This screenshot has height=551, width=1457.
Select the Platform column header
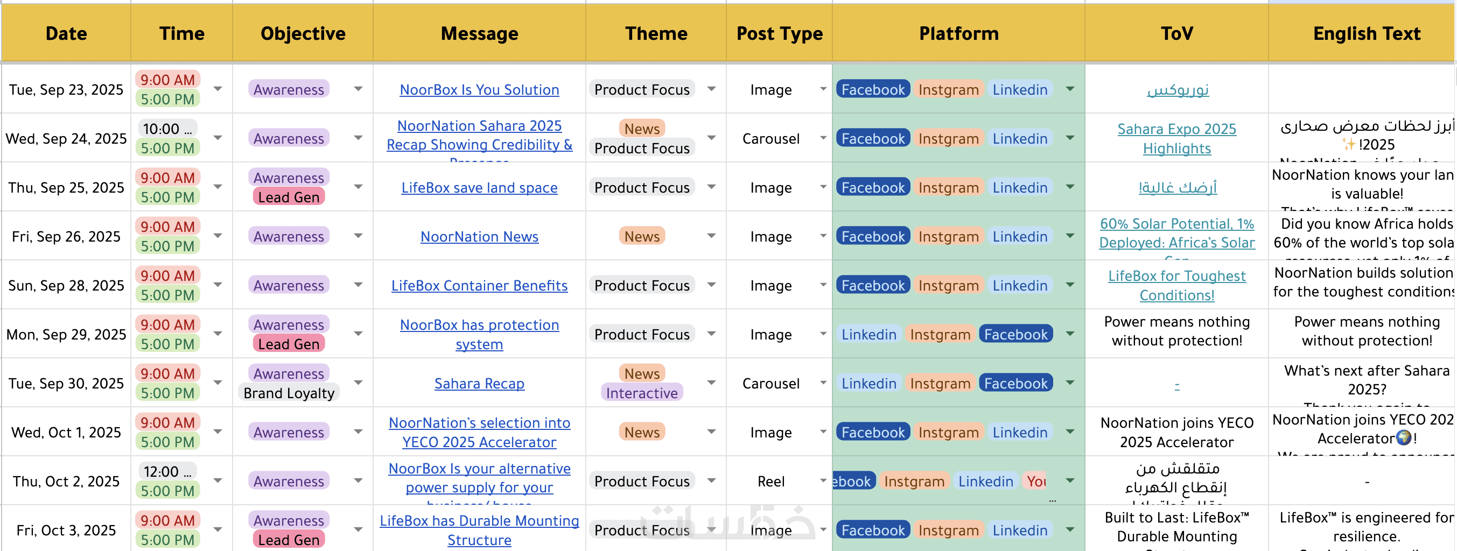pos(958,34)
